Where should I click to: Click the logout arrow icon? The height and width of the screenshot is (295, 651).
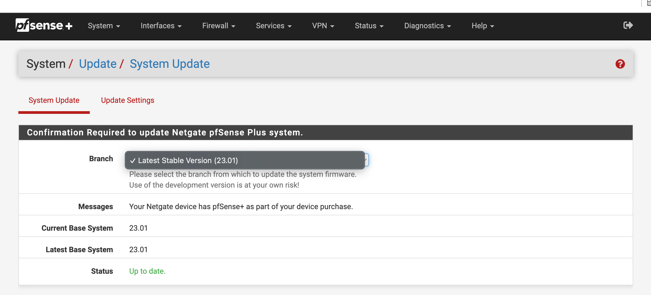pyautogui.click(x=628, y=25)
